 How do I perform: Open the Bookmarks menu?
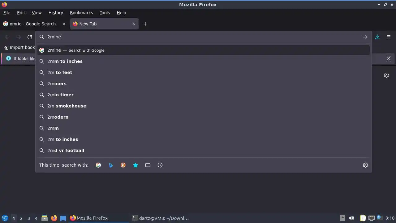pos(81,13)
